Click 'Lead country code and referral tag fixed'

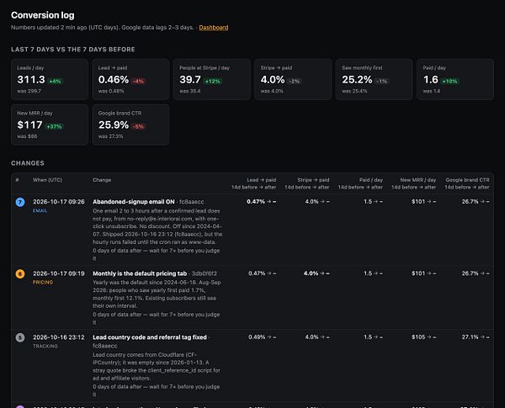point(150,337)
